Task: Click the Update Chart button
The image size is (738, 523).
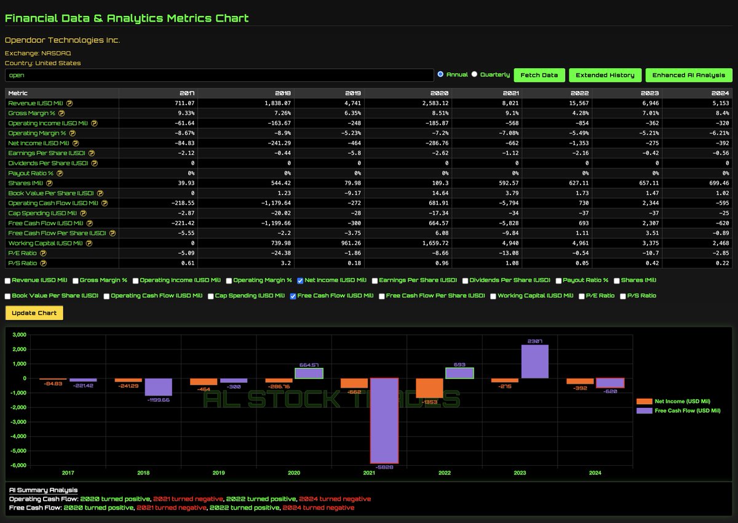Action: 34,313
